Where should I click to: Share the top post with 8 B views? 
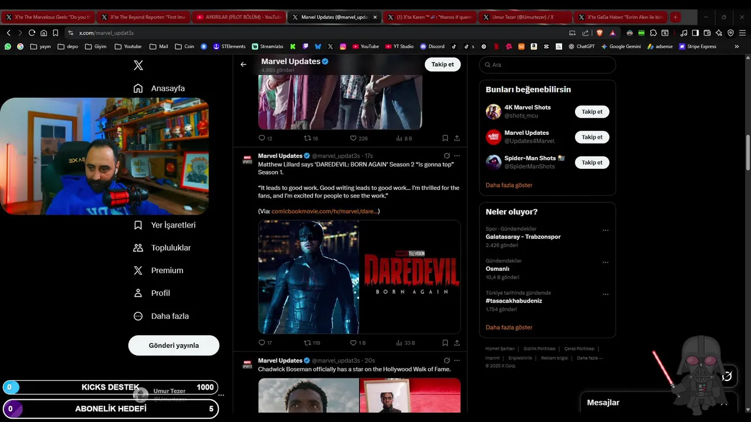coord(456,138)
